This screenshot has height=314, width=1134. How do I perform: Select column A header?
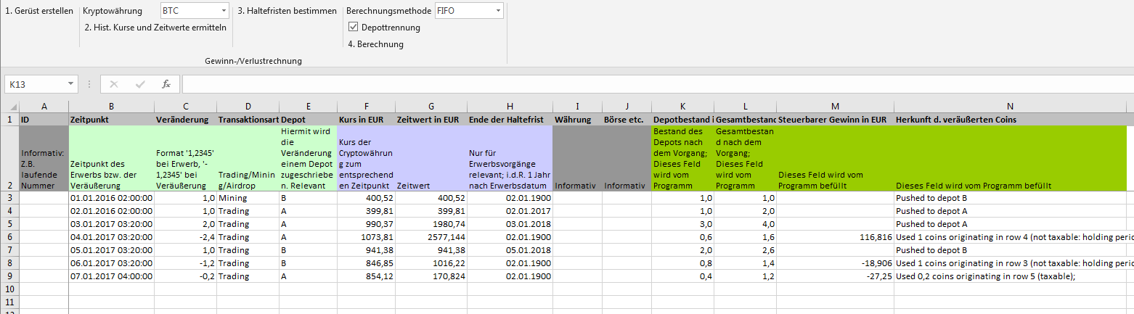click(44, 107)
